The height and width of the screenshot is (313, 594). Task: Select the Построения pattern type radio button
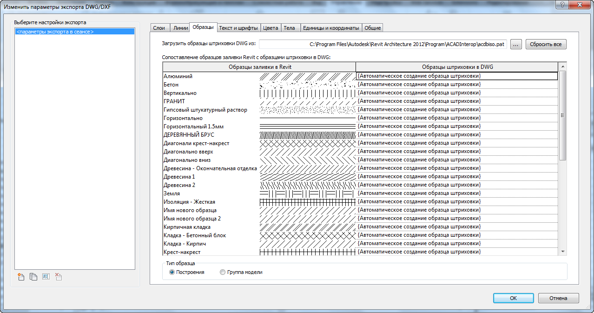[172, 272]
